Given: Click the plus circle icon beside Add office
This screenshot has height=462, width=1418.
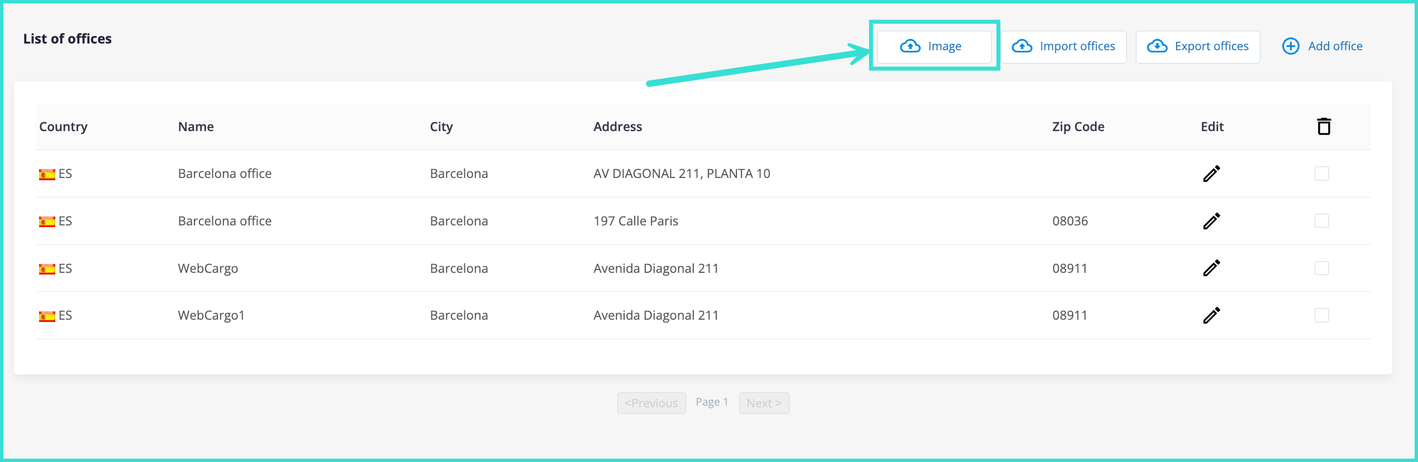Looking at the screenshot, I should [x=1291, y=46].
